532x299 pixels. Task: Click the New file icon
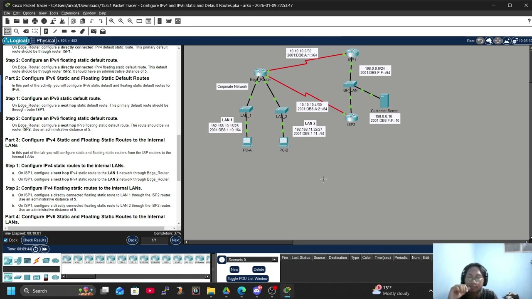tap(7, 21)
